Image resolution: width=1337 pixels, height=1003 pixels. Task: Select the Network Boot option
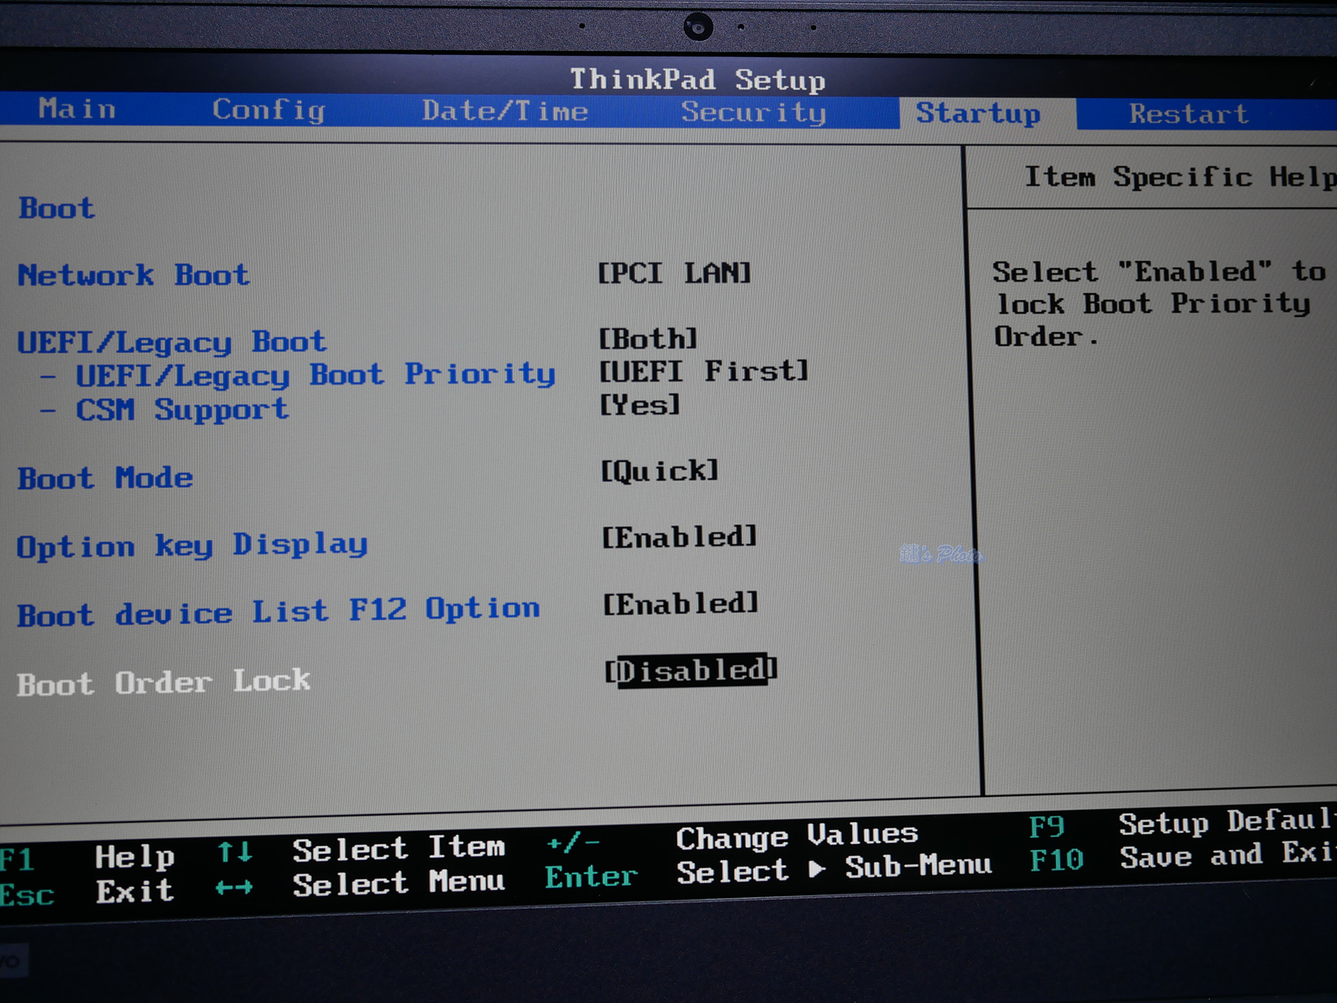coord(133,275)
